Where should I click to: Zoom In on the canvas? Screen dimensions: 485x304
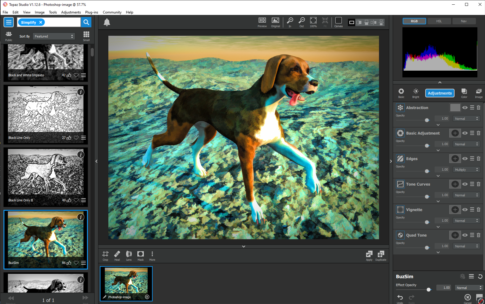pyautogui.click(x=290, y=22)
